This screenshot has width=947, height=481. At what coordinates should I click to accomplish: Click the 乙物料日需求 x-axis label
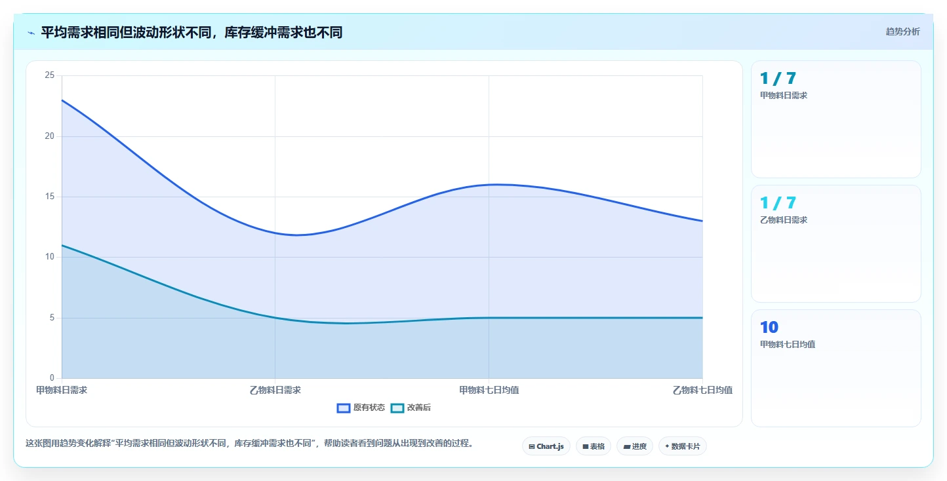coord(275,390)
